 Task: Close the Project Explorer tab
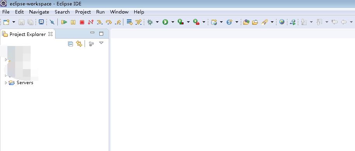coord(50,34)
